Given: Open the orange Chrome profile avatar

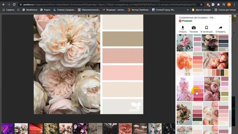Looking at the screenshot, I should coord(229,4).
